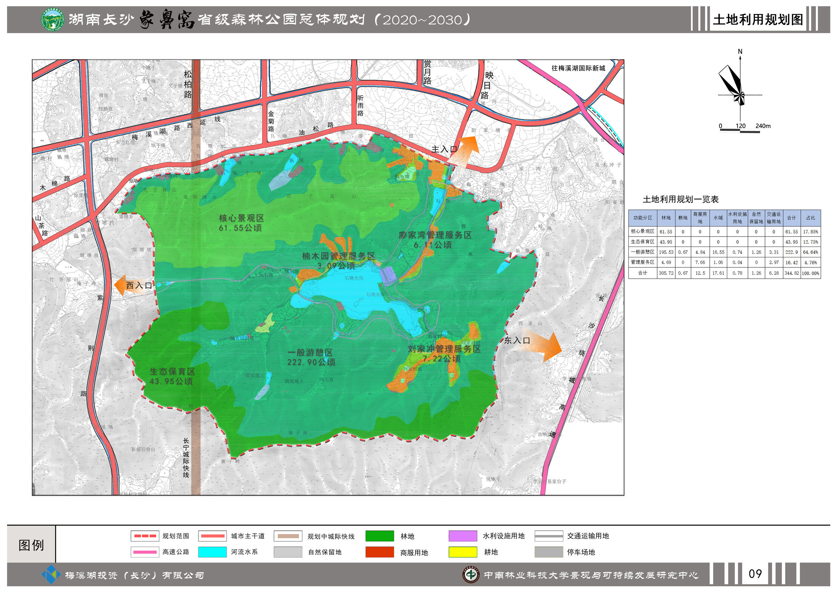This screenshot has height=592, width=837.
Task: Click the 河流水系 cyan legend swatch
Action: [213, 552]
